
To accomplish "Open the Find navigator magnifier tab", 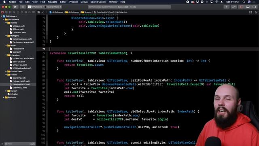I will (x=14, y=12).
